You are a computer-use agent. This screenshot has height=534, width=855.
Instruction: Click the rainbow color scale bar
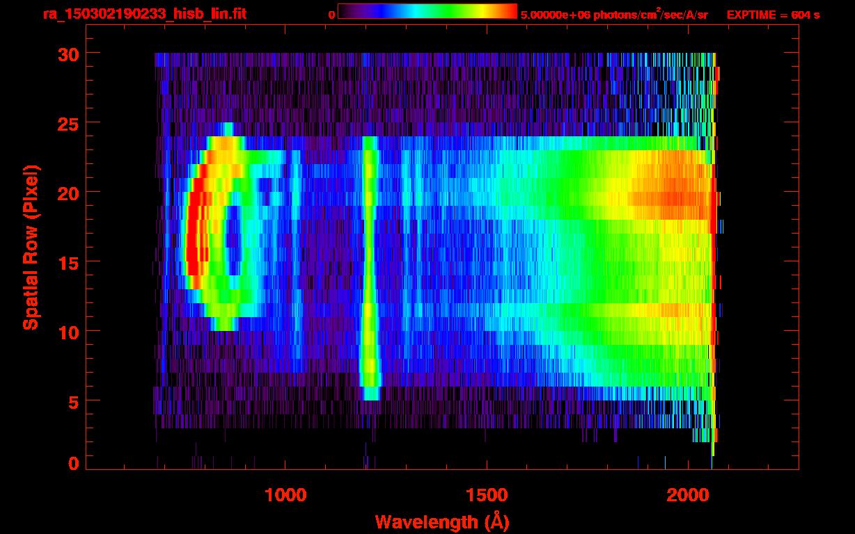click(x=427, y=11)
